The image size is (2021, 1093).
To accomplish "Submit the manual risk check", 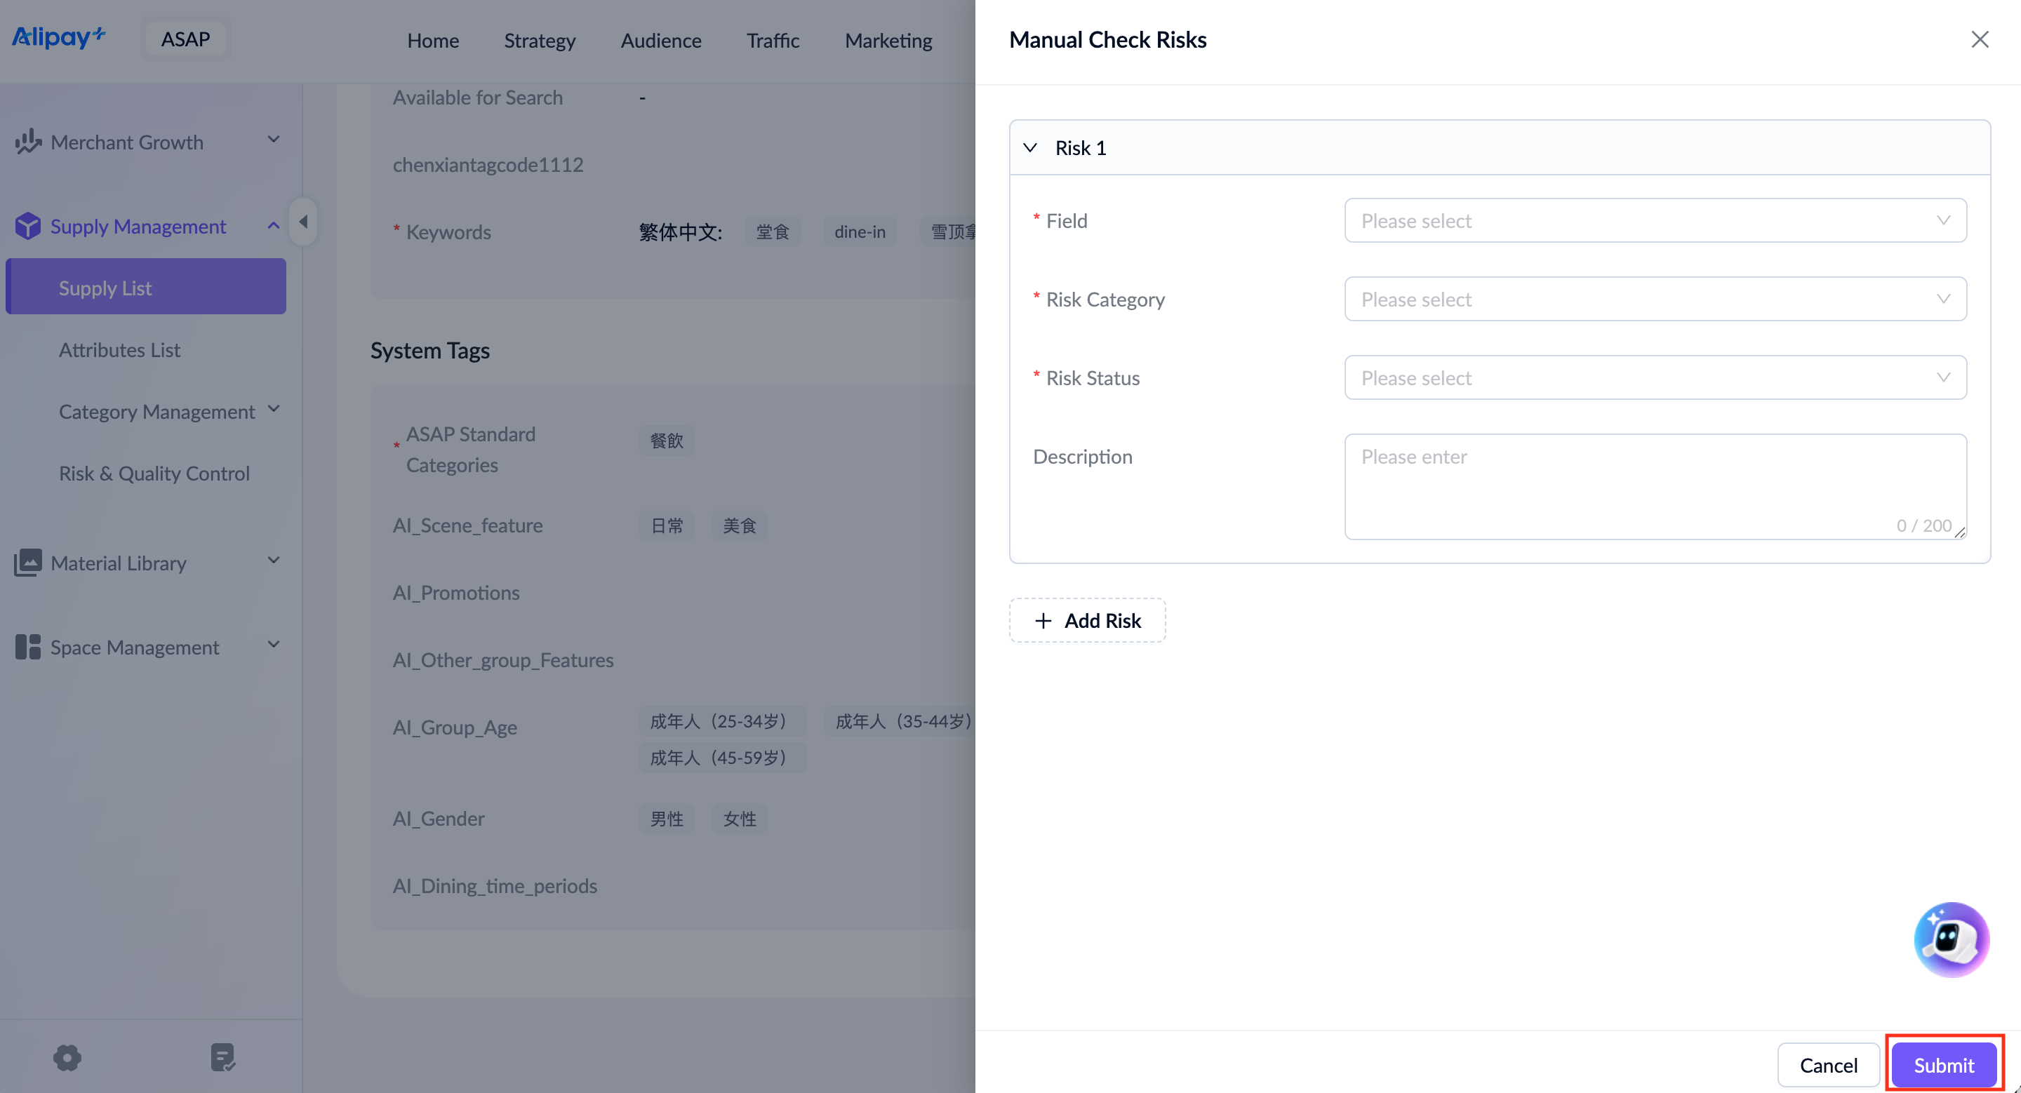I will pos(1943,1064).
